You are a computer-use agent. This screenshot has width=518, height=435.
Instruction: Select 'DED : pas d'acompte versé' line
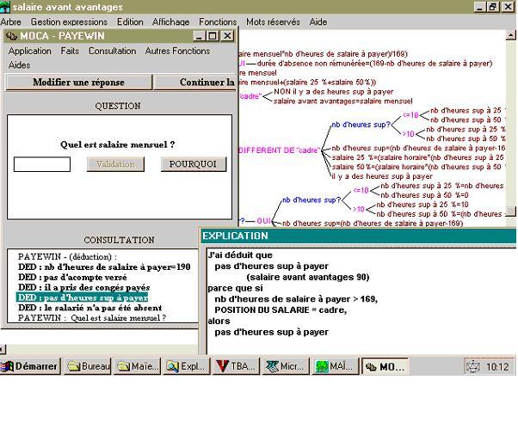click(x=71, y=277)
